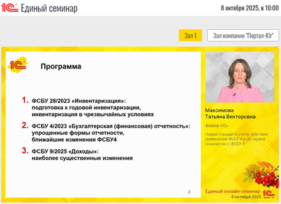Image resolution: width=281 pixels, height=204 pixels.
Task: Click the Программа slide heading
Action: point(61,66)
